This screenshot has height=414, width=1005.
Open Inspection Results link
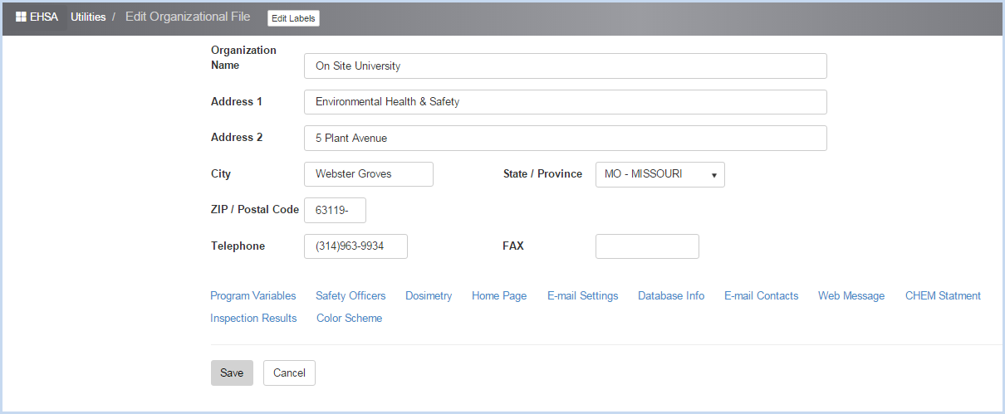tap(253, 319)
